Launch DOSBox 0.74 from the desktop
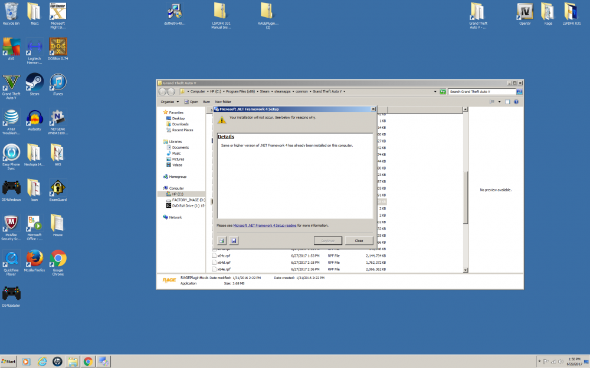 click(x=57, y=47)
